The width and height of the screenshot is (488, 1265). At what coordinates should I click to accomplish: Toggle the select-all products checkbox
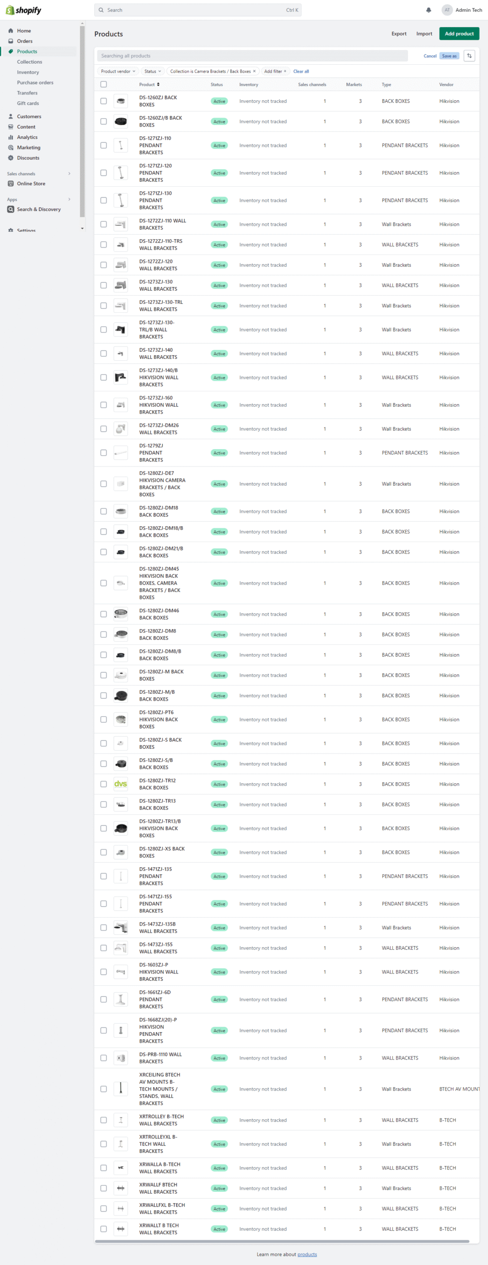[x=103, y=84]
